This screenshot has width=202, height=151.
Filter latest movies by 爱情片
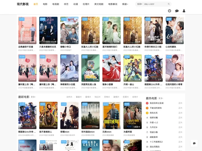click(x=88, y=97)
